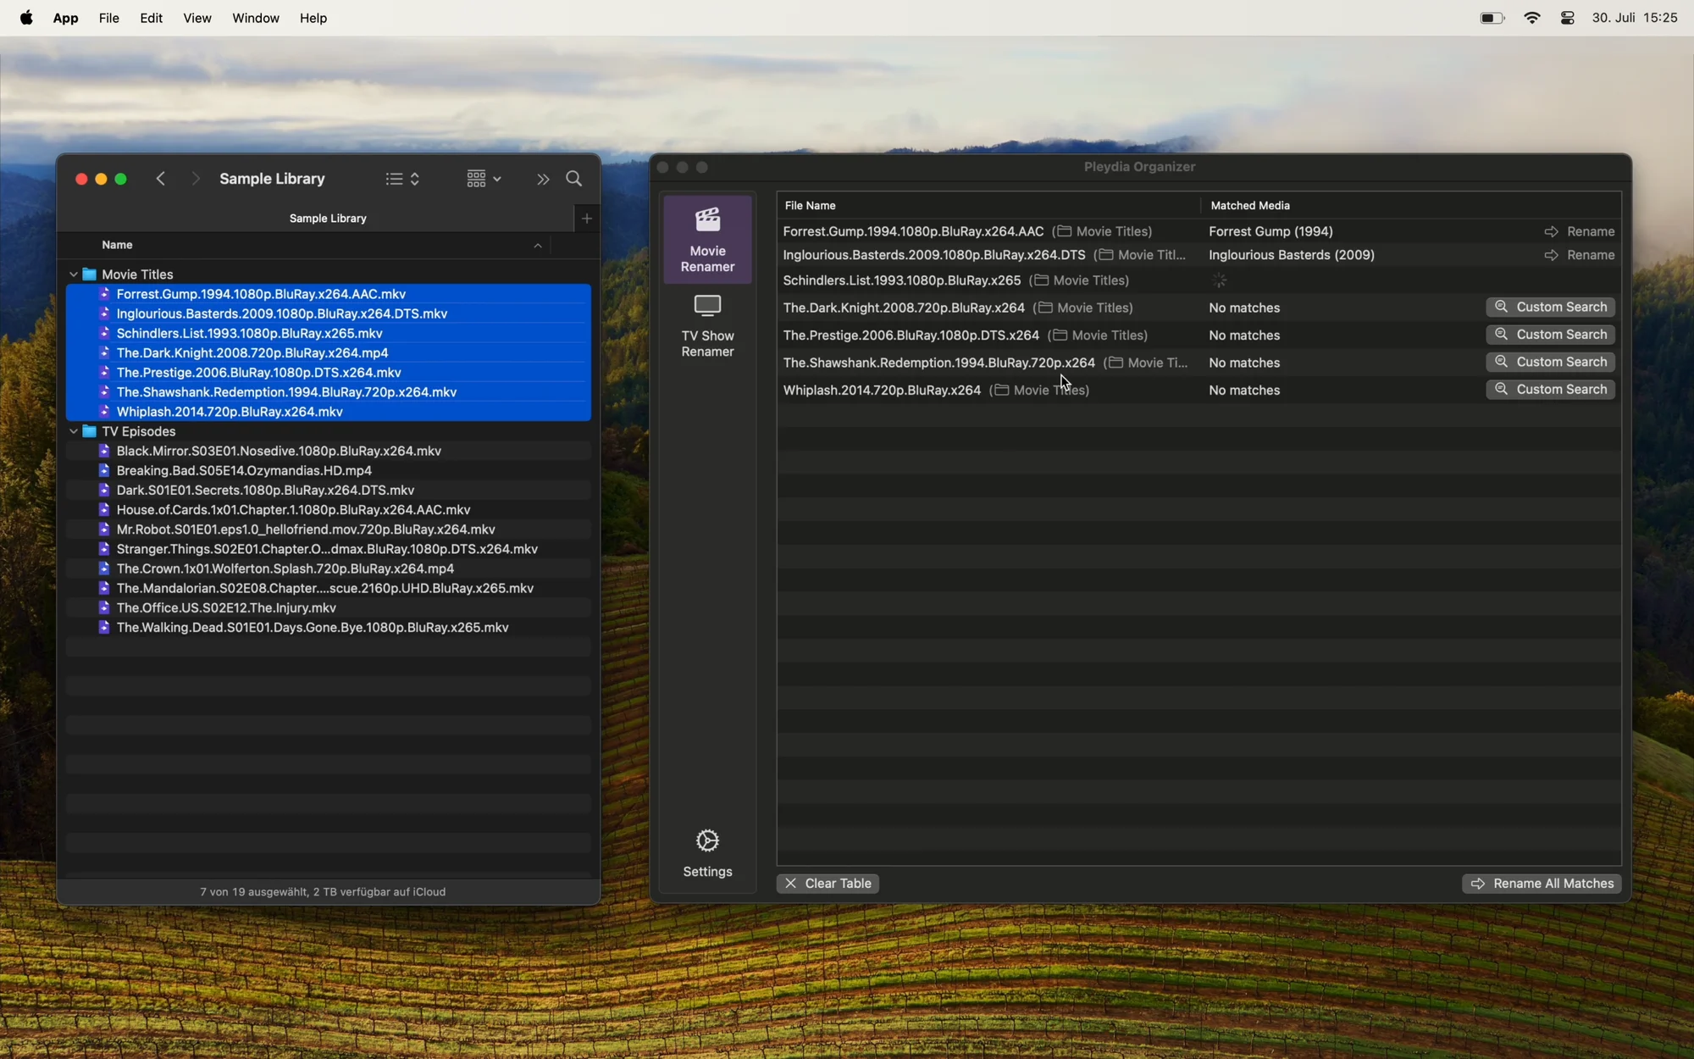The height and width of the screenshot is (1059, 1694).
Task: Open the Movie Renamer panel
Action: click(x=707, y=239)
